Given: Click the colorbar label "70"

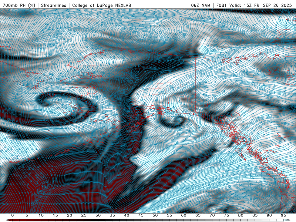Looking at the screenshot, I should pos(212,215).
